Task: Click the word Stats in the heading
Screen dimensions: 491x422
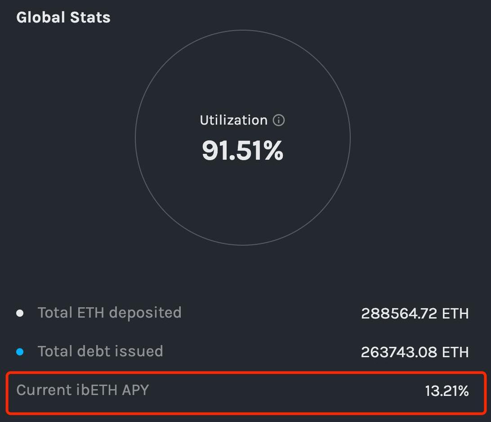Action: point(90,17)
